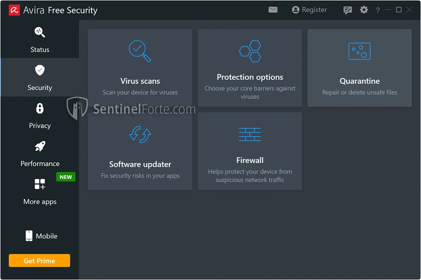Open the mail envelope messages icon
Image resolution: width=421 pixels, height=280 pixels.
273,10
